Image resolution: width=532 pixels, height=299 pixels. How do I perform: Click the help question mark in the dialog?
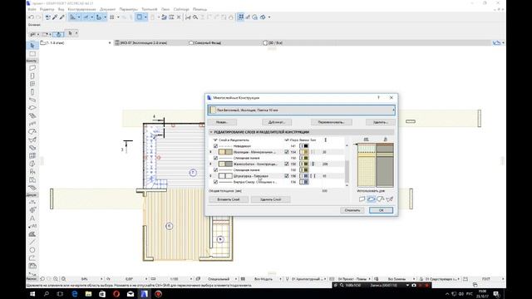tap(379, 98)
